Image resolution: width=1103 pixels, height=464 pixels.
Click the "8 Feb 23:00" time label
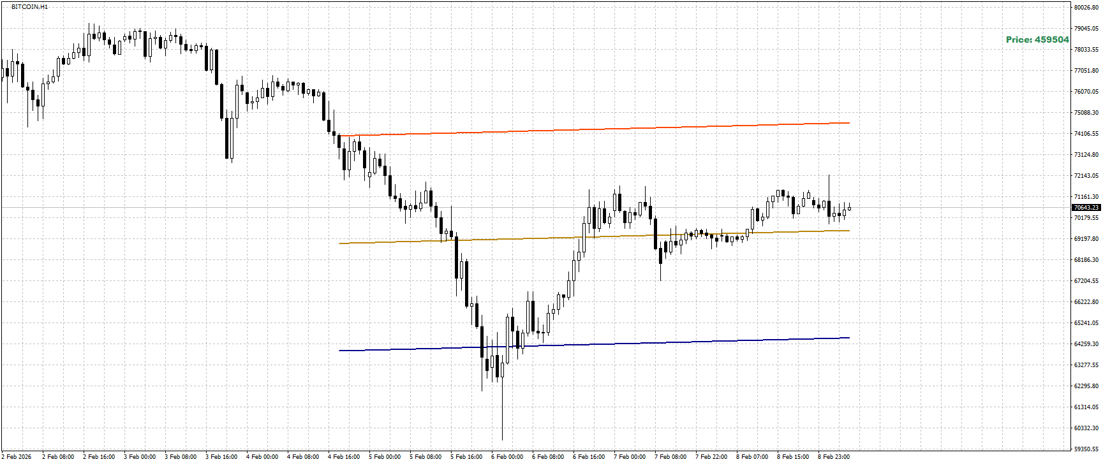click(834, 457)
